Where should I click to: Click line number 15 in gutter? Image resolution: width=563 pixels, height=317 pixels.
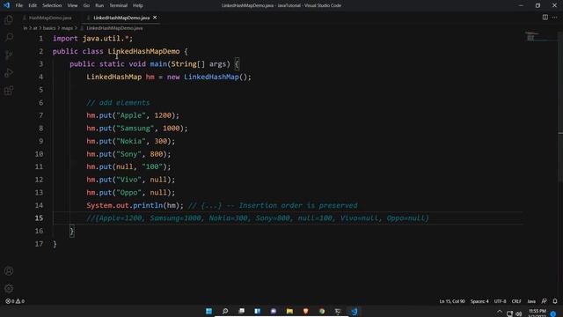pos(39,218)
